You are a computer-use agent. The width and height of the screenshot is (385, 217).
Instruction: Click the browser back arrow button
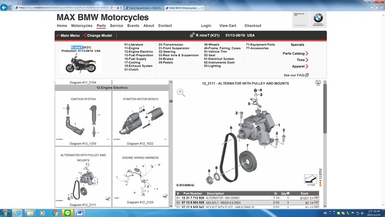[4, 8]
